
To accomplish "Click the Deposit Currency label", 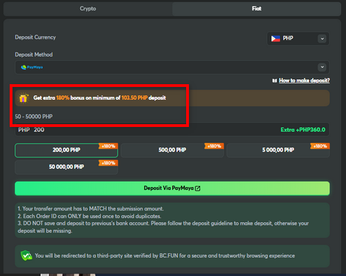I will [35, 37].
